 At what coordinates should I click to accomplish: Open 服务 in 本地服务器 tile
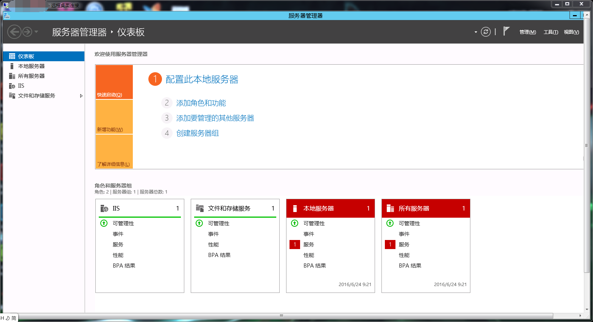[309, 245]
